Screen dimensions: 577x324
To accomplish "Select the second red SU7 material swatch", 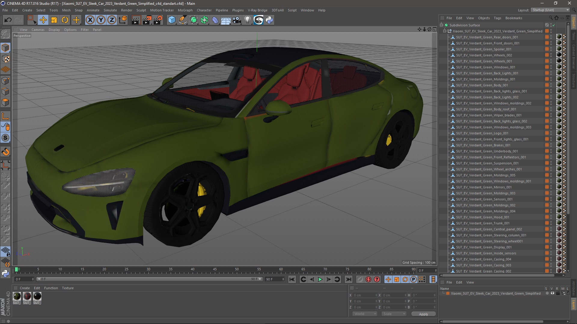I will [x=27, y=296].
